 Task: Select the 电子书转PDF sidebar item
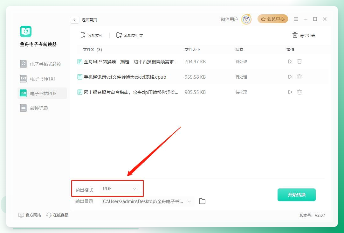click(x=42, y=93)
